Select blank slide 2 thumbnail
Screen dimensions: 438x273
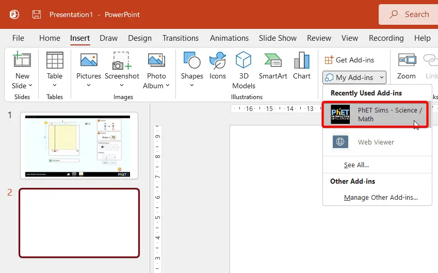(x=79, y=223)
